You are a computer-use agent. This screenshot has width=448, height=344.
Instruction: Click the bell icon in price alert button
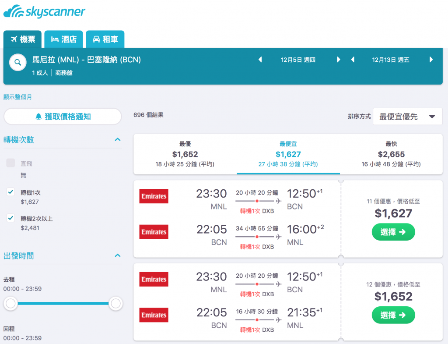pyautogui.click(x=38, y=117)
